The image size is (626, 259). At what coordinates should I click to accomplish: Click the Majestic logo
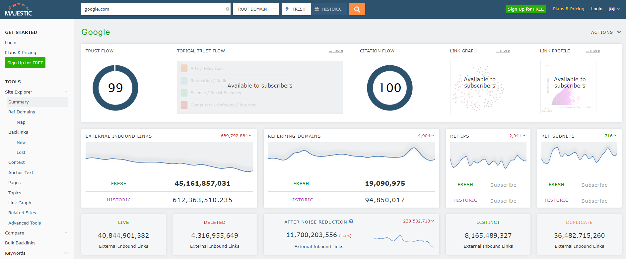pyautogui.click(x=18, y=9)
